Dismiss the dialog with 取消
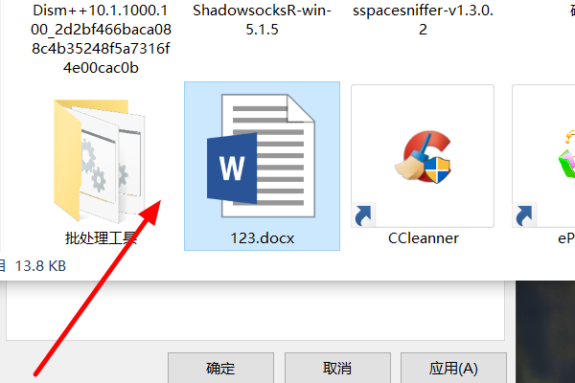575x383 pixels. tap(337, 368)
